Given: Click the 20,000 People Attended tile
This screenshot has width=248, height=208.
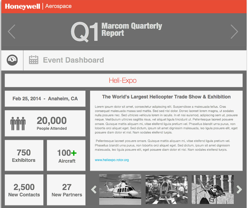Looking at the screenshot, I should [x=45, y=123].
